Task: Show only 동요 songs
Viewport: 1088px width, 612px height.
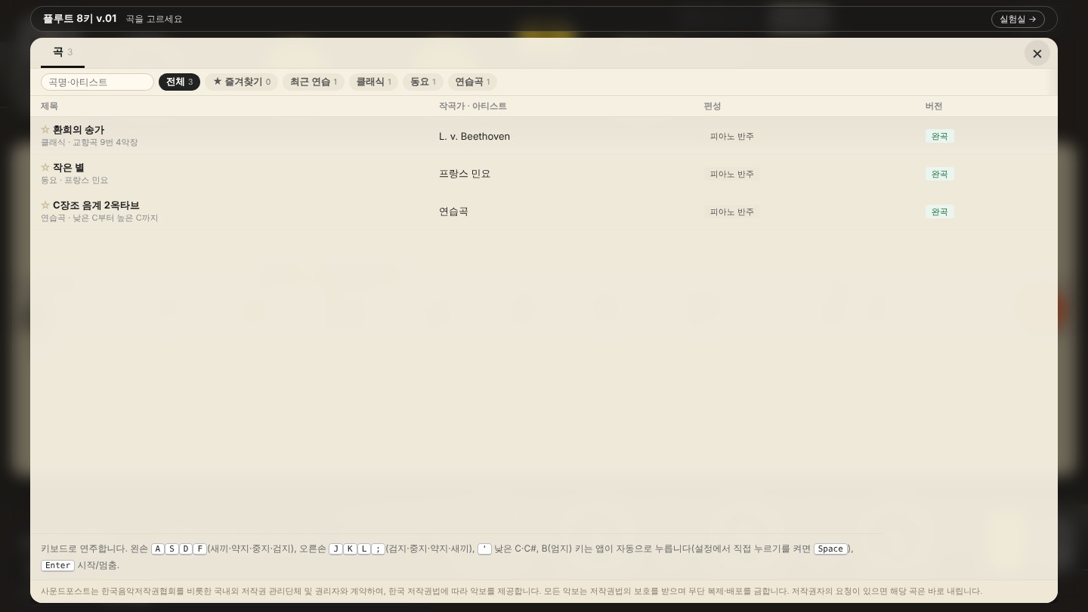Action: coord(423,82)
